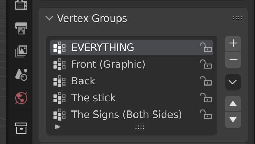The image size is (255, 144).
Task: Toggle lock on EVERYTHING vertex group
Action: pos(206,48)
